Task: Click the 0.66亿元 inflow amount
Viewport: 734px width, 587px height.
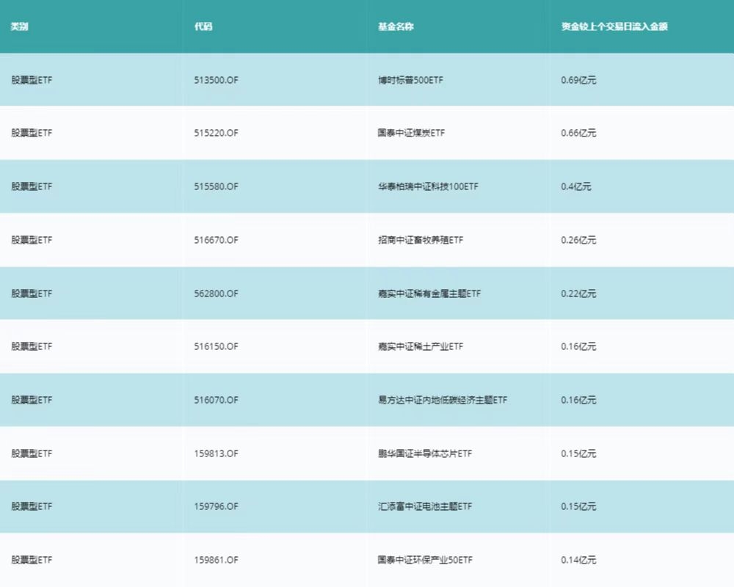Action: (578, 133)
